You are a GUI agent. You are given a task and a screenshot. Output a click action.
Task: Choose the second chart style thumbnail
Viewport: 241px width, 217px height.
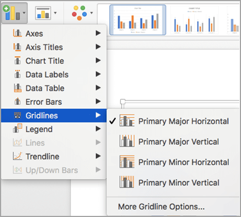tap(194, 20)
